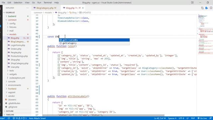Screen dimensions: 213x120
Task: Open the Edit menu
Action: [x=9, y=3]
